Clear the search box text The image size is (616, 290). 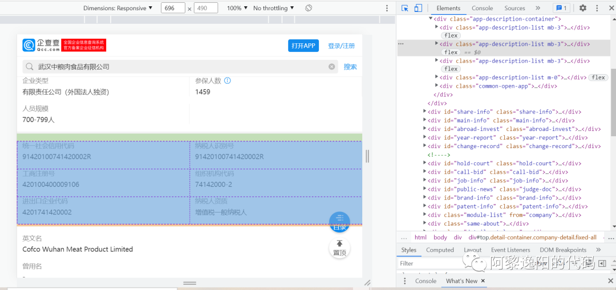point(332,67)
